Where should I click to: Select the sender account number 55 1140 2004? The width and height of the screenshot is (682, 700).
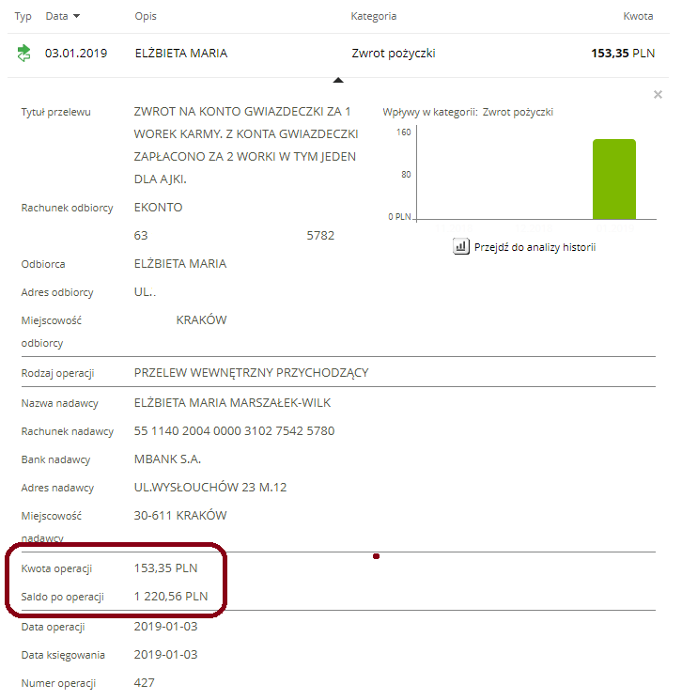[234, 431]
